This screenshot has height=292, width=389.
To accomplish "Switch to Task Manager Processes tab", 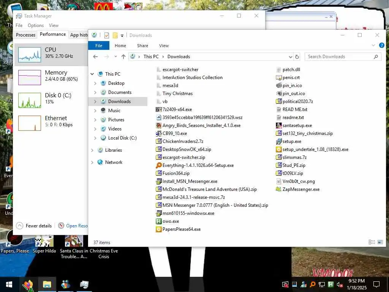I will coord(25,35).
